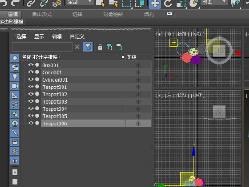
Task: Open the 自由形式 ribbon tab
Action: (x=42, y=14)
